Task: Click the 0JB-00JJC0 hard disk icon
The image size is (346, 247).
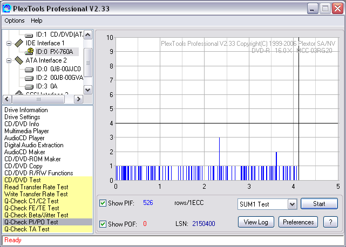Action: coord(29,70)
